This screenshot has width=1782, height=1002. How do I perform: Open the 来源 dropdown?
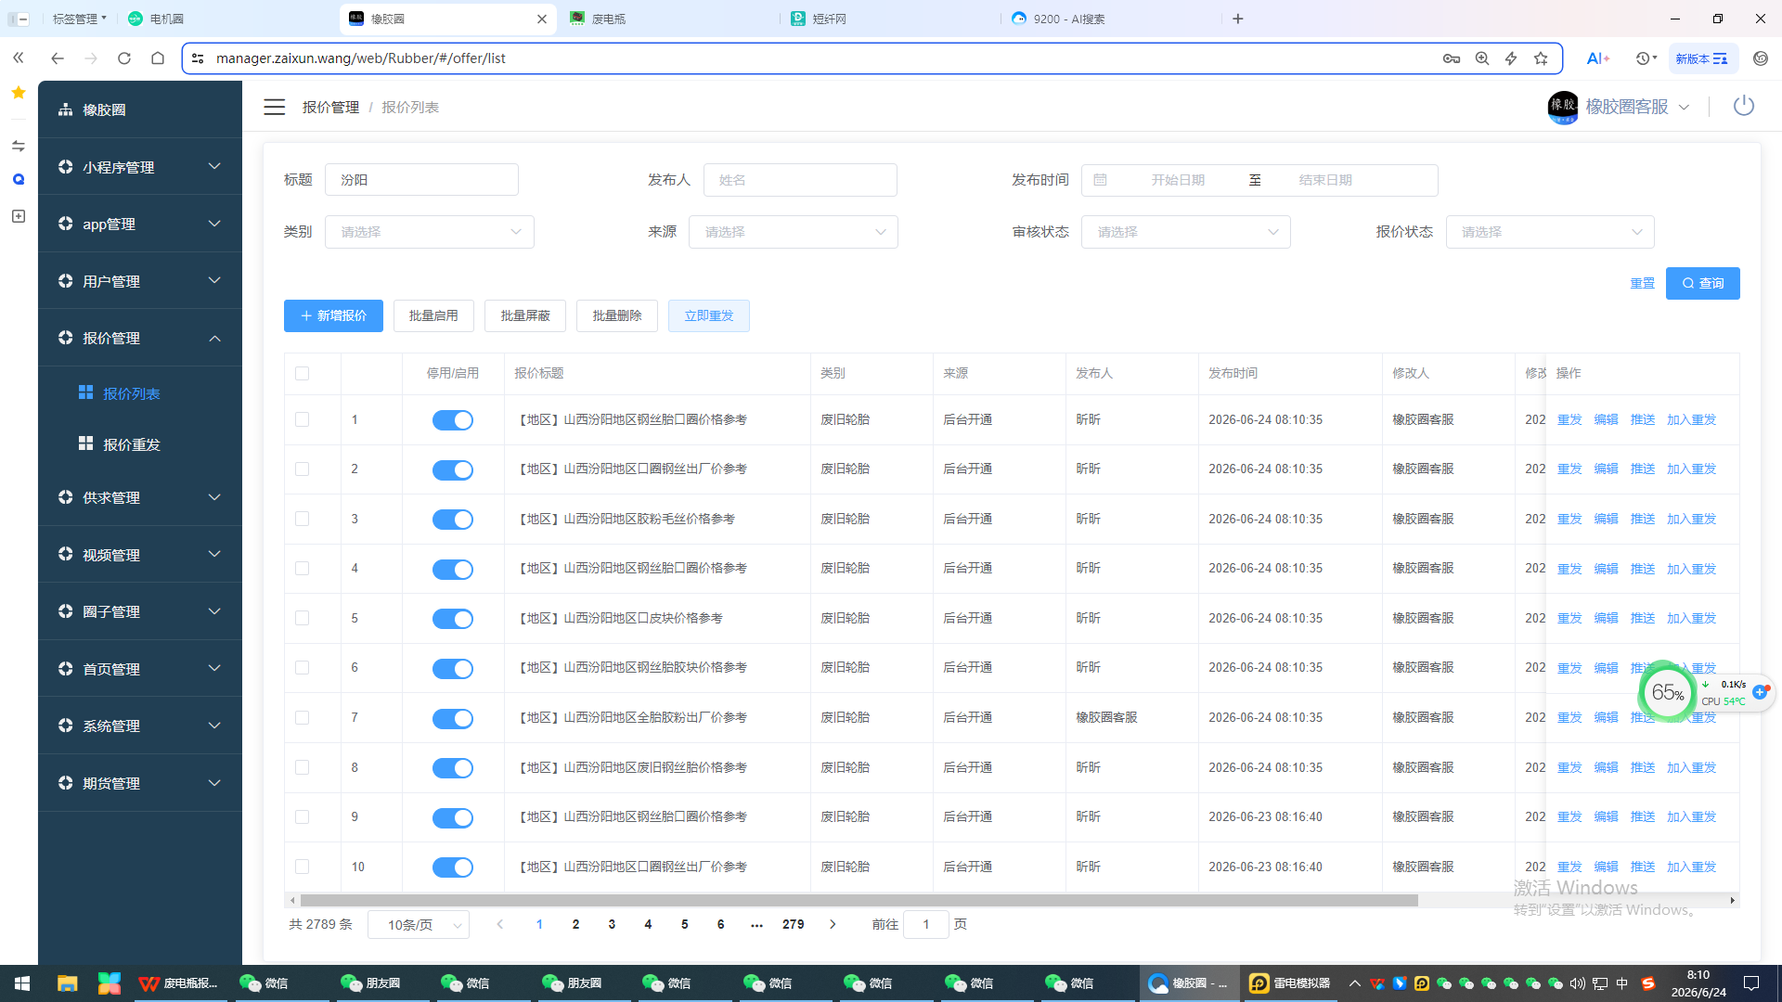[794, 232]
